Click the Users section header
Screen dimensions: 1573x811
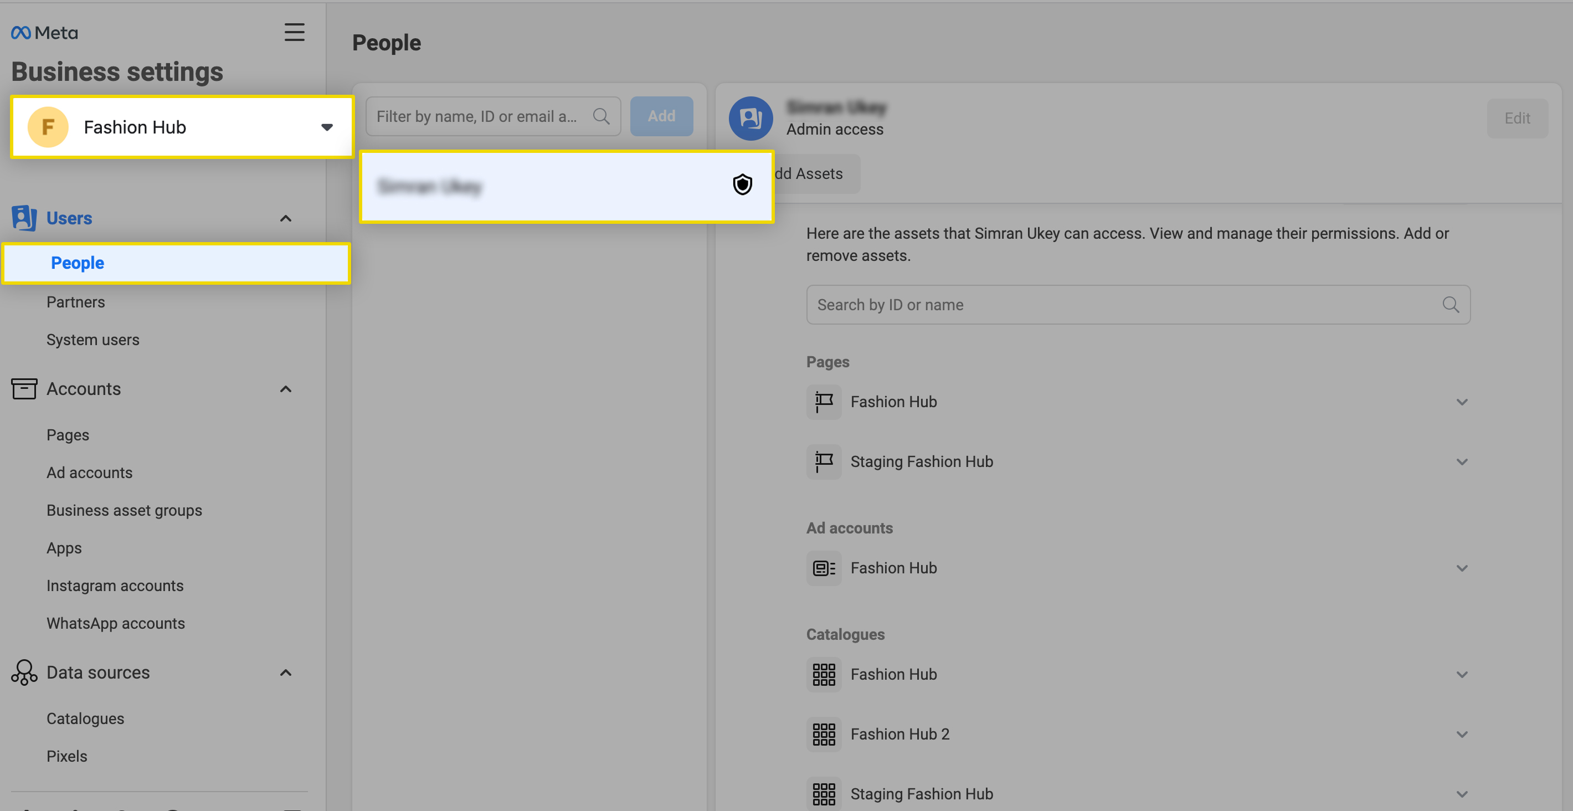(x=69, y=218)
